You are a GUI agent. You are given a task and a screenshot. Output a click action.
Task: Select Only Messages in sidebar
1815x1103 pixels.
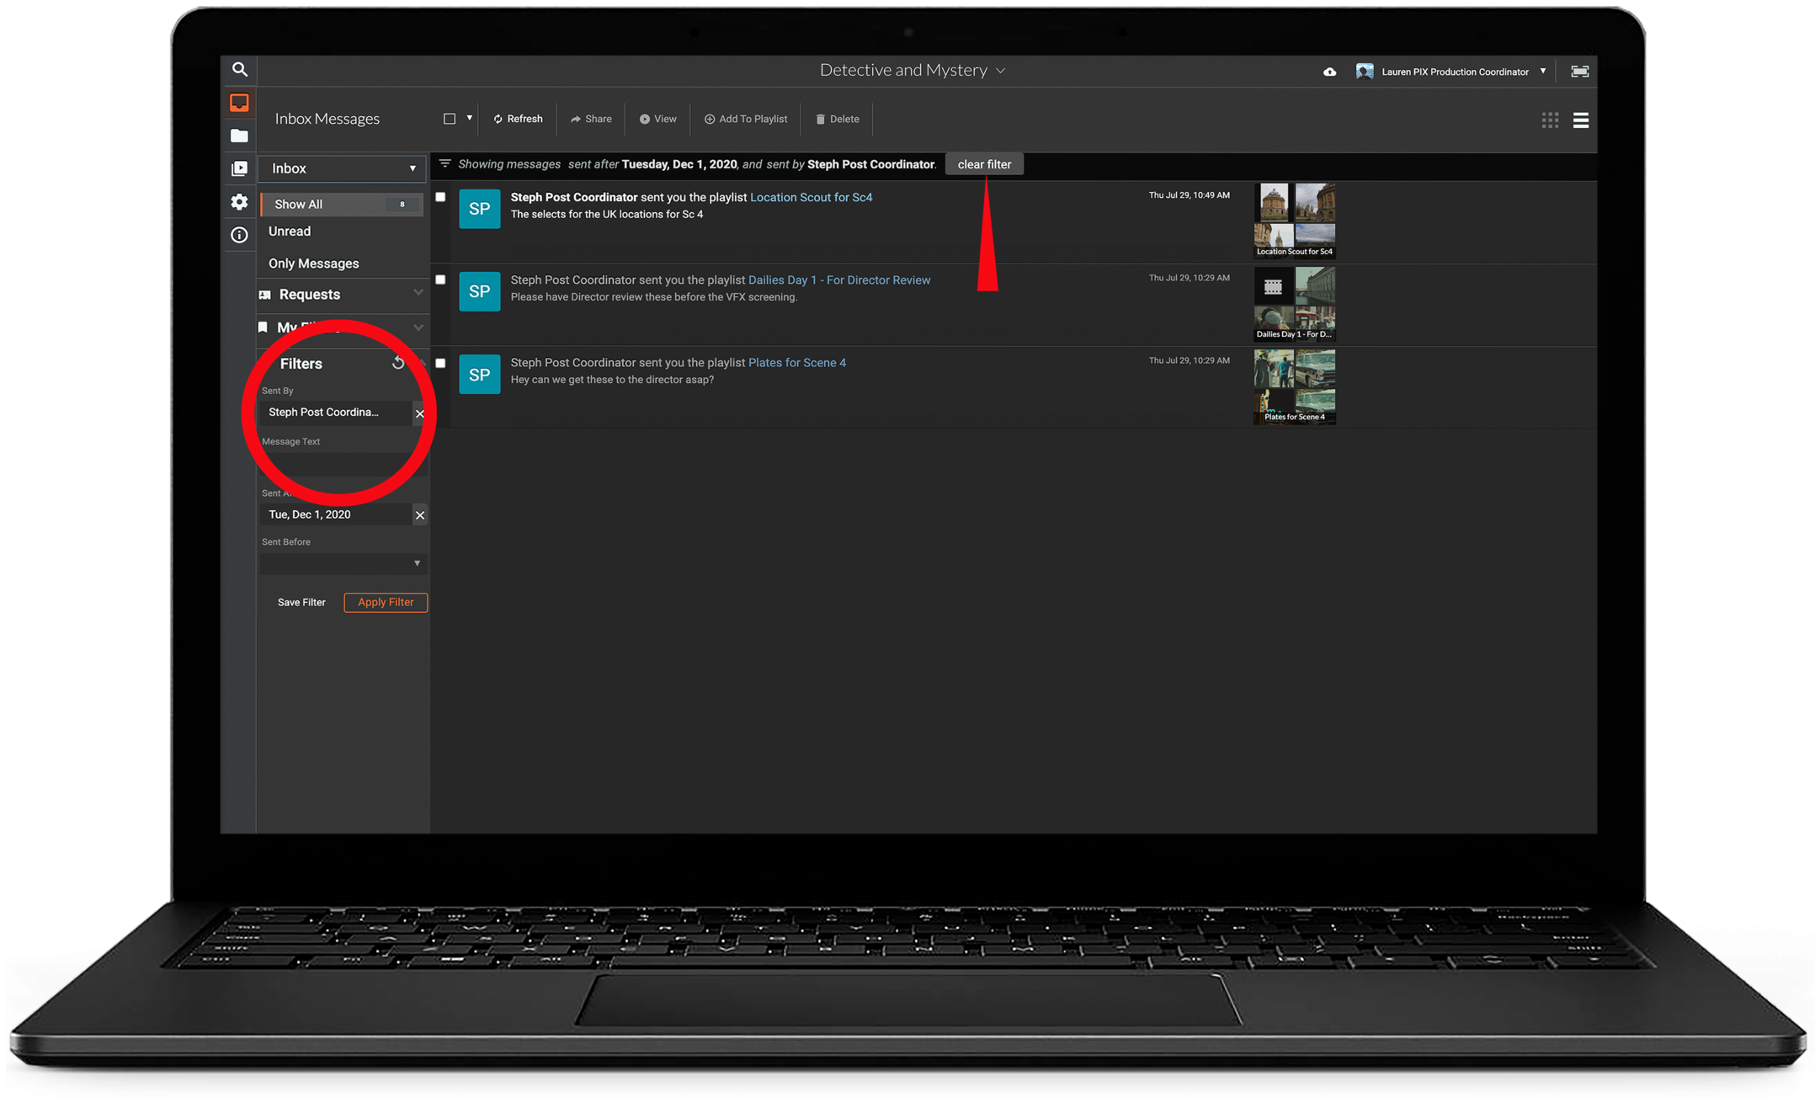(313, 264)
